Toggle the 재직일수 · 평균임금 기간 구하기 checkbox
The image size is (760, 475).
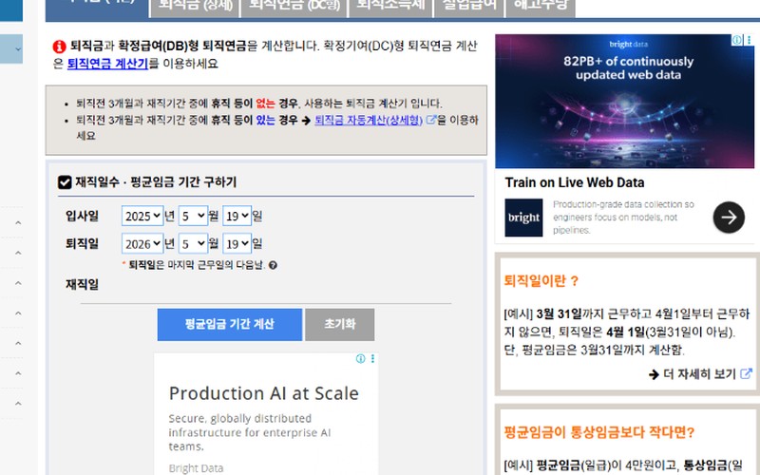pyautogui.click(x=65, y=182)
